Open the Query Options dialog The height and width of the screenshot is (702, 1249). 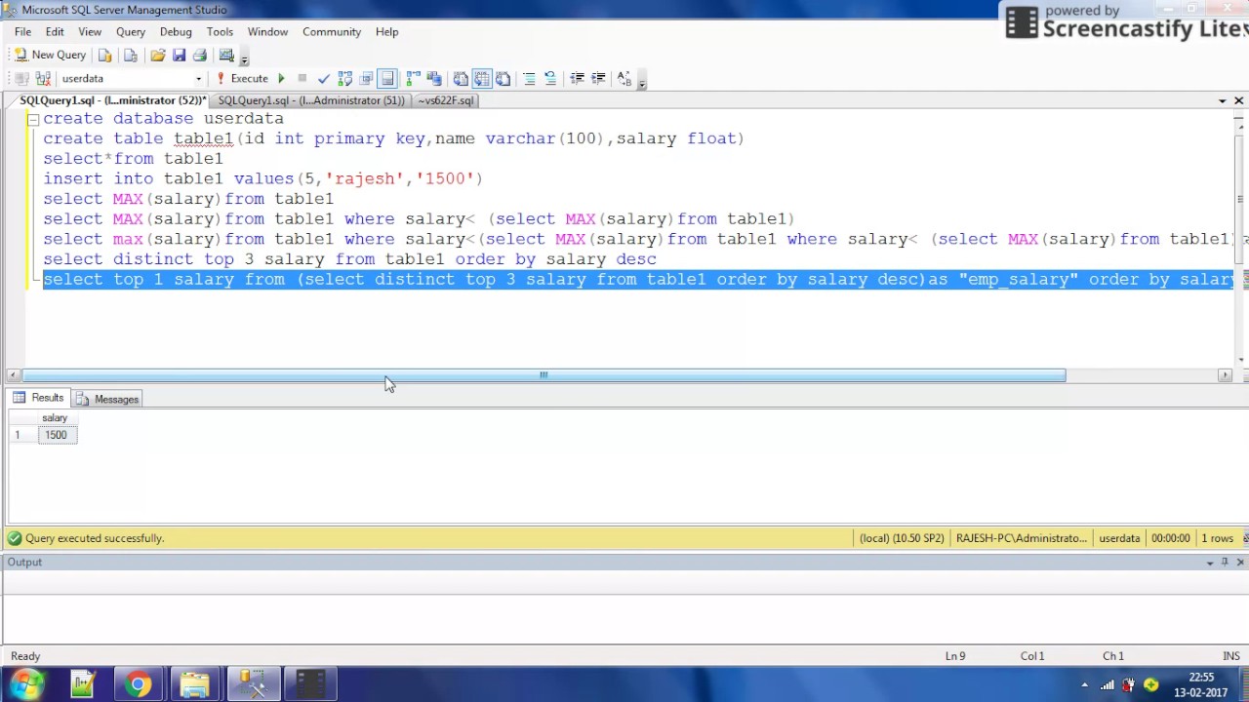[x=366, y=79]
